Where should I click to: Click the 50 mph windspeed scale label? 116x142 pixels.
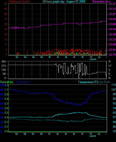(5, 4)
